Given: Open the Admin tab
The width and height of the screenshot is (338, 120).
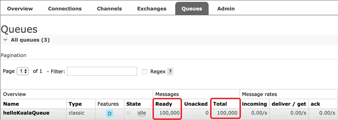Looking at the screenshot, I should (226, 9).
